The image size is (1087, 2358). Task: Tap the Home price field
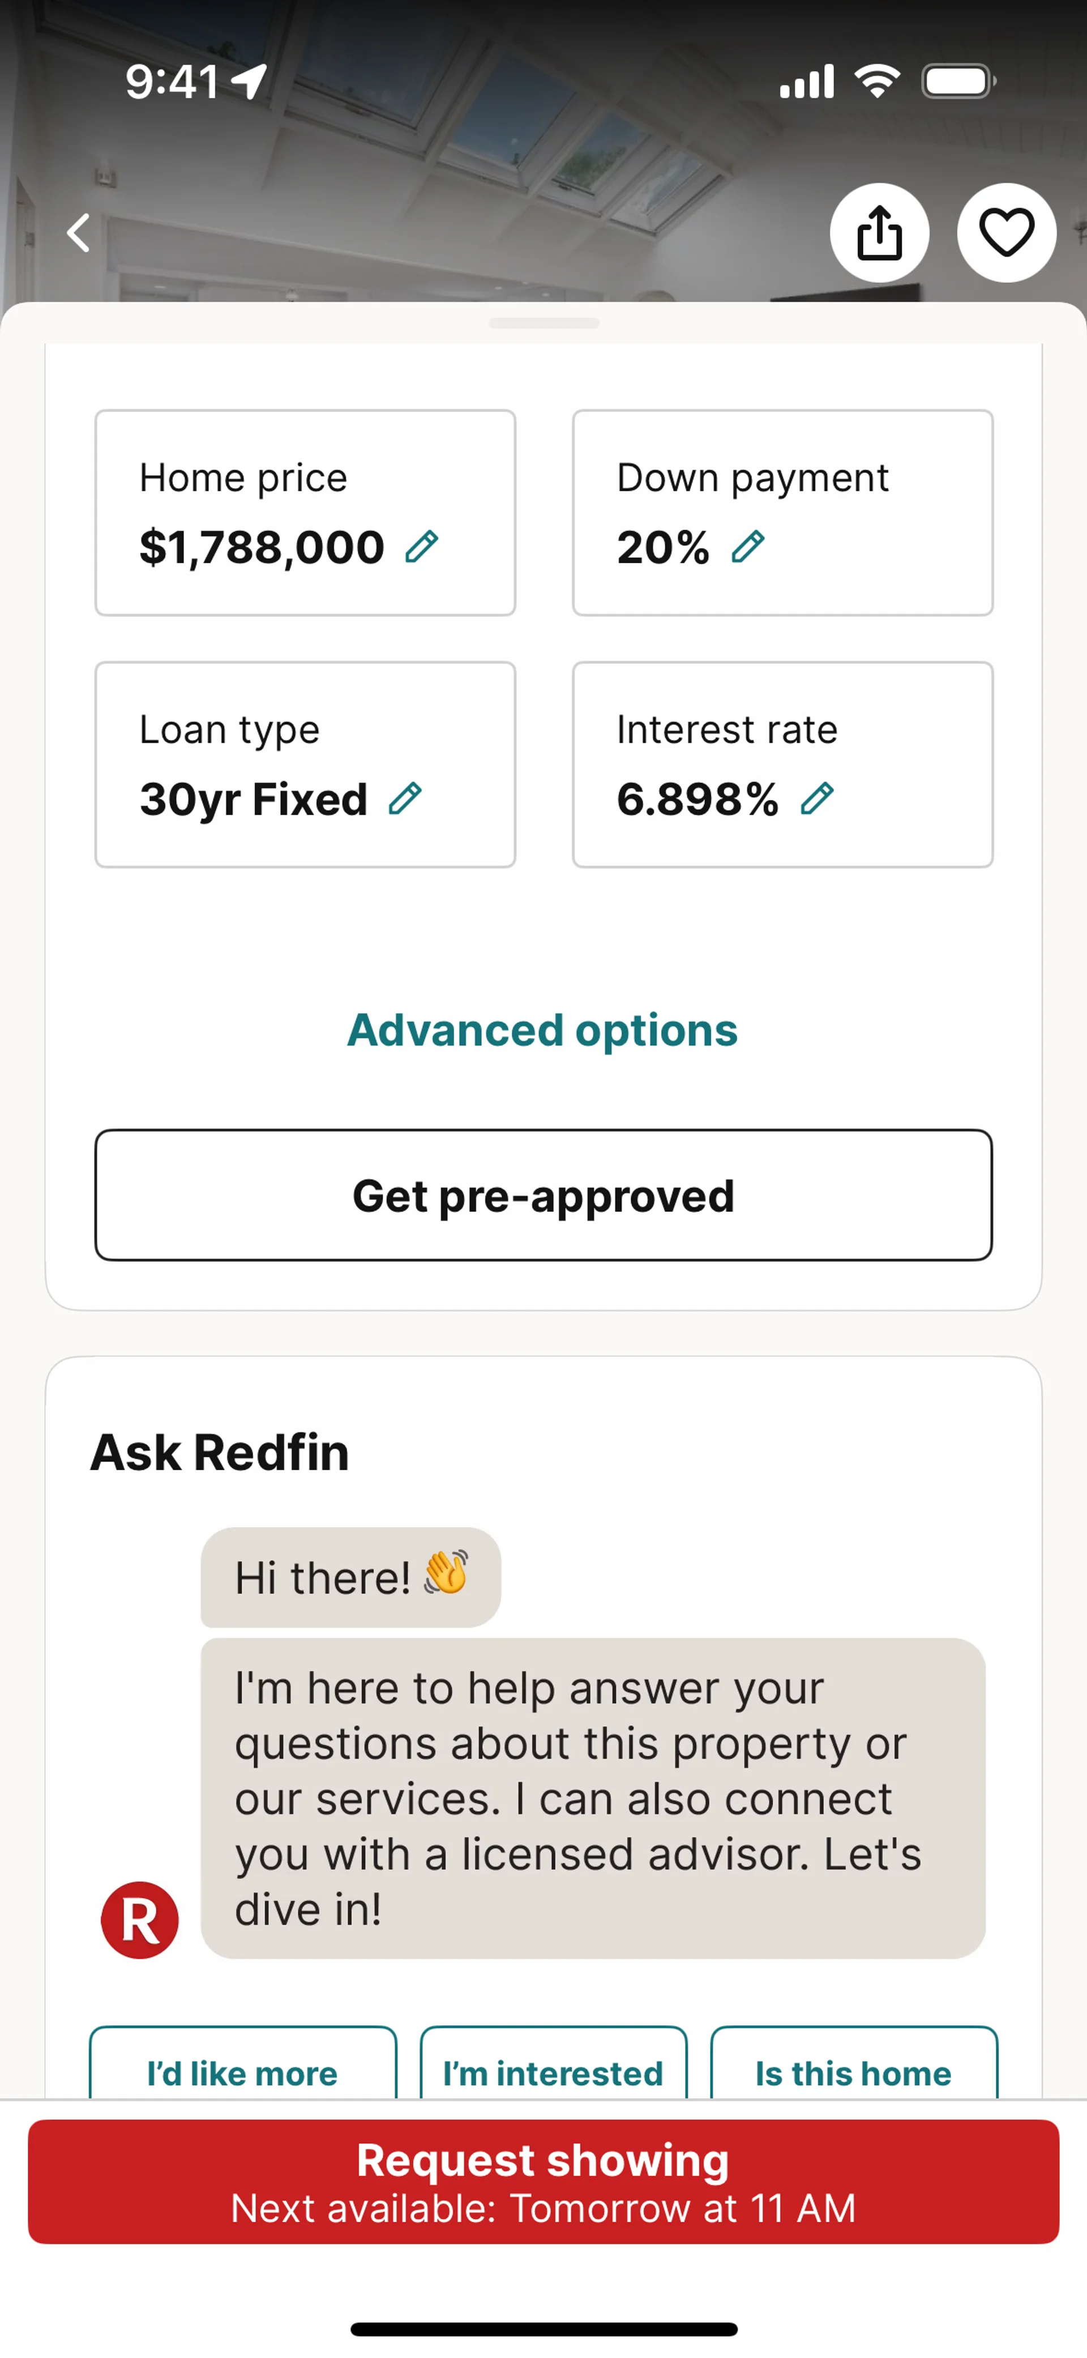click(x=305, y=513)
